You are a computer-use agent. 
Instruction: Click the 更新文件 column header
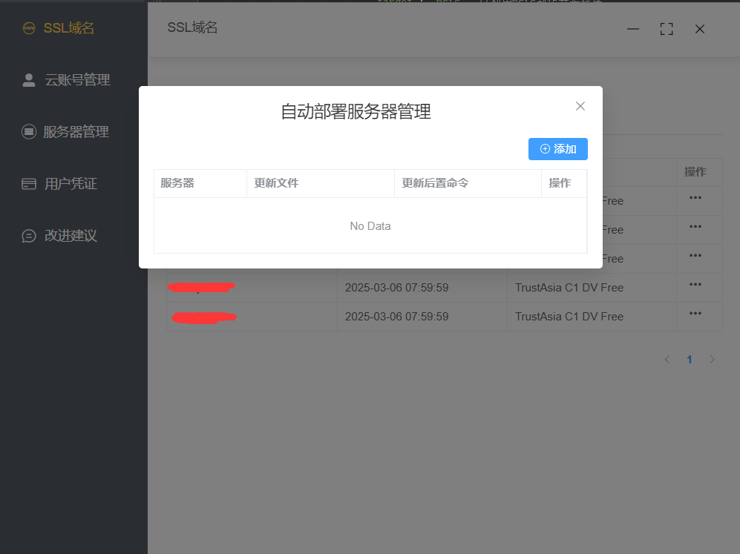276,183
